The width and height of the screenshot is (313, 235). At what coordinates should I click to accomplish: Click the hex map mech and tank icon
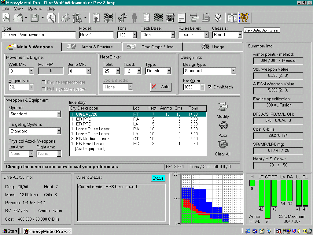pyautogui.click(x=158, y=18)
